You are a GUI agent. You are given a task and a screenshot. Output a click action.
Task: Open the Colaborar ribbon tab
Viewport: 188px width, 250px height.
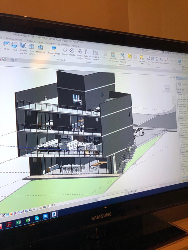[31, 41]
